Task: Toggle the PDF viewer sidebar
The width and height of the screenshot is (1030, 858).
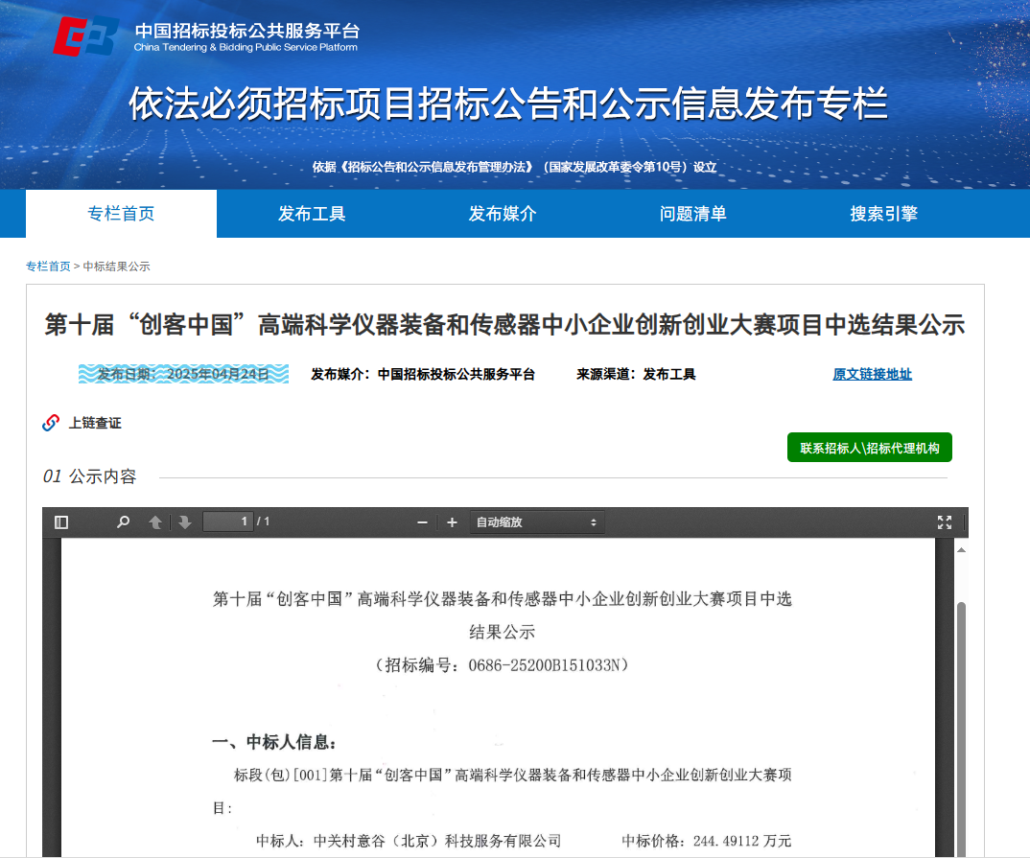Action: pos(61,522)
